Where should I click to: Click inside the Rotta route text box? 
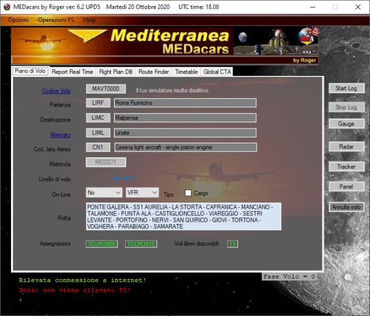tap(183, 217)
